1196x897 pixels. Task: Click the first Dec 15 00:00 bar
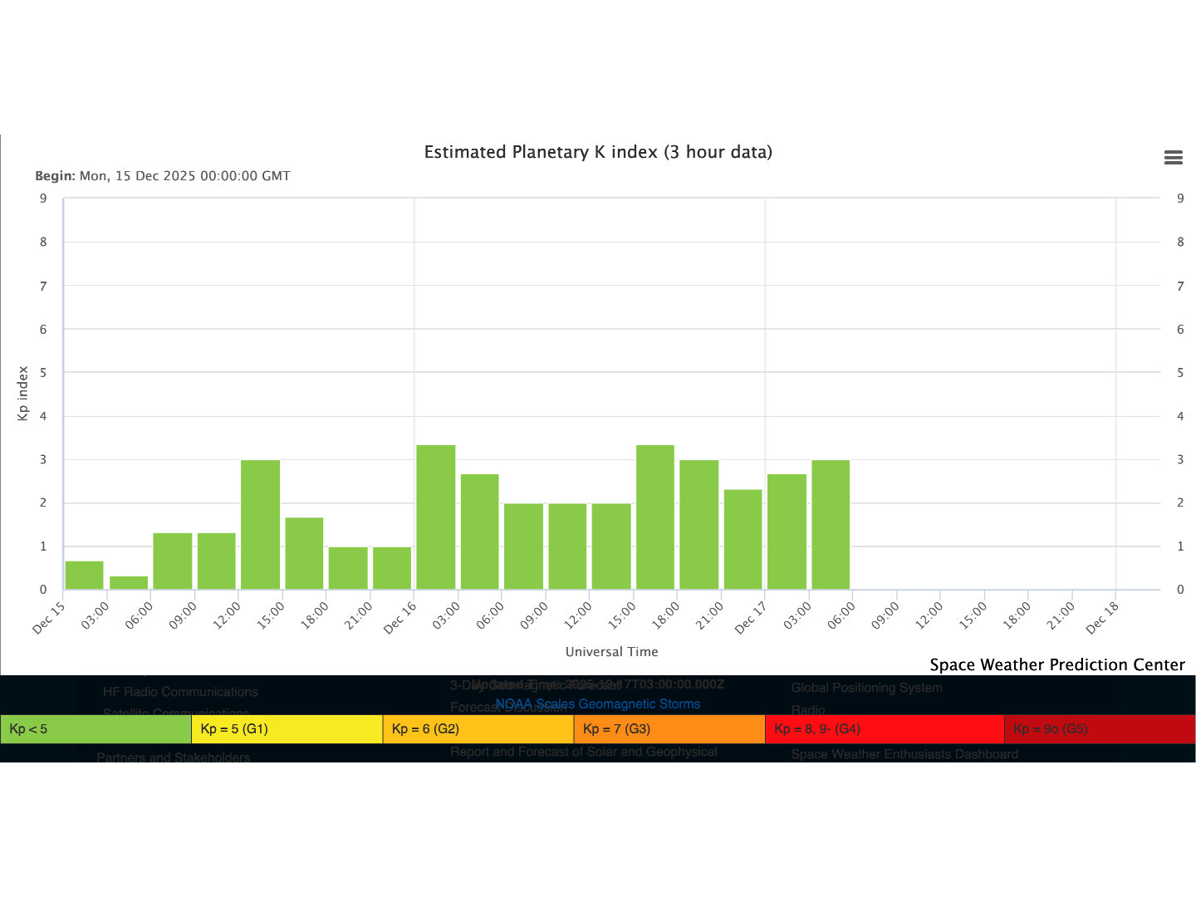pyautogui.click(x=85, y=576)
